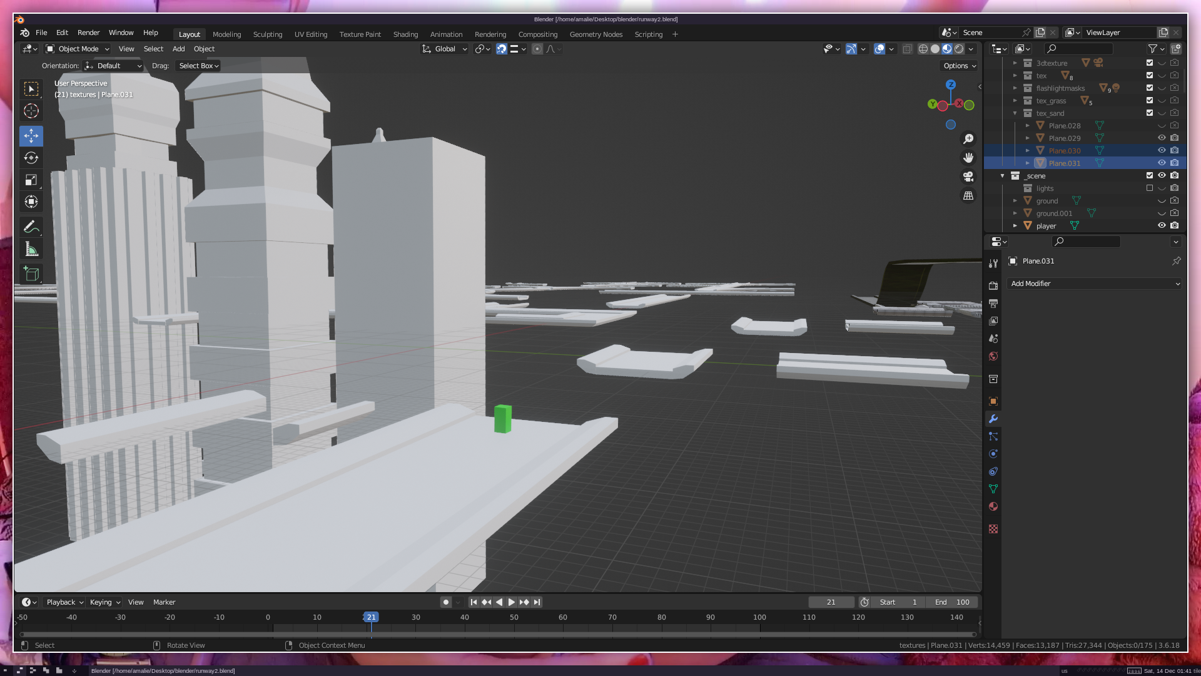
Task: Open the Render menu
Action: (x=88, y=33)
